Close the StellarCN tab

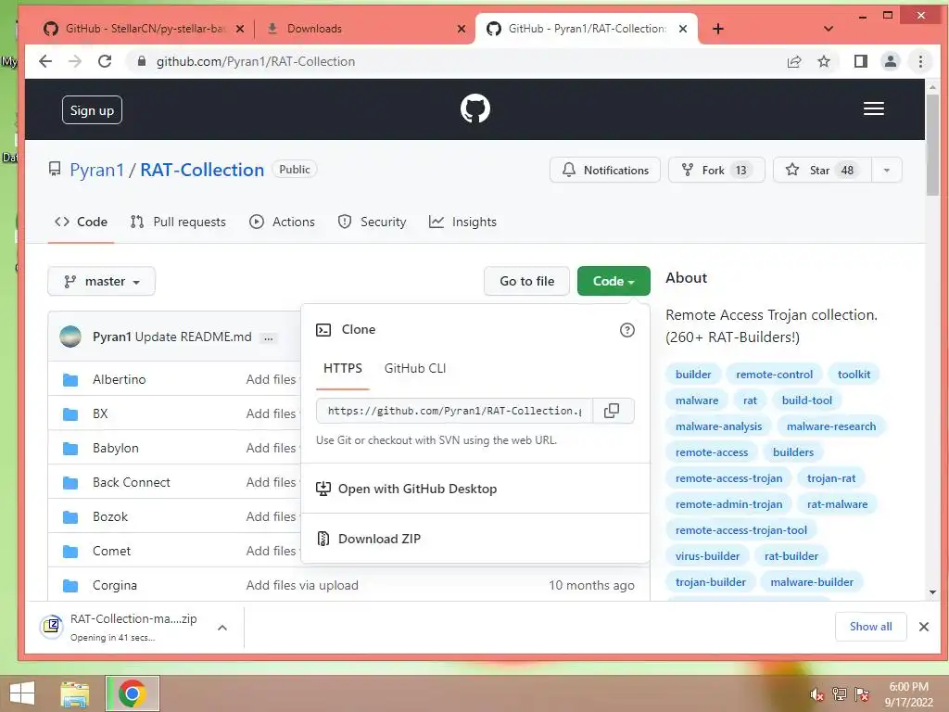pos(240,29)
